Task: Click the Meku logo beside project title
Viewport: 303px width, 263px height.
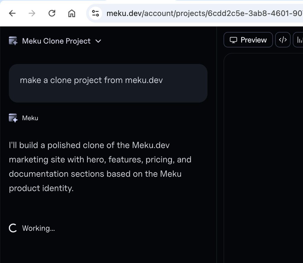Action: (13, 41)
